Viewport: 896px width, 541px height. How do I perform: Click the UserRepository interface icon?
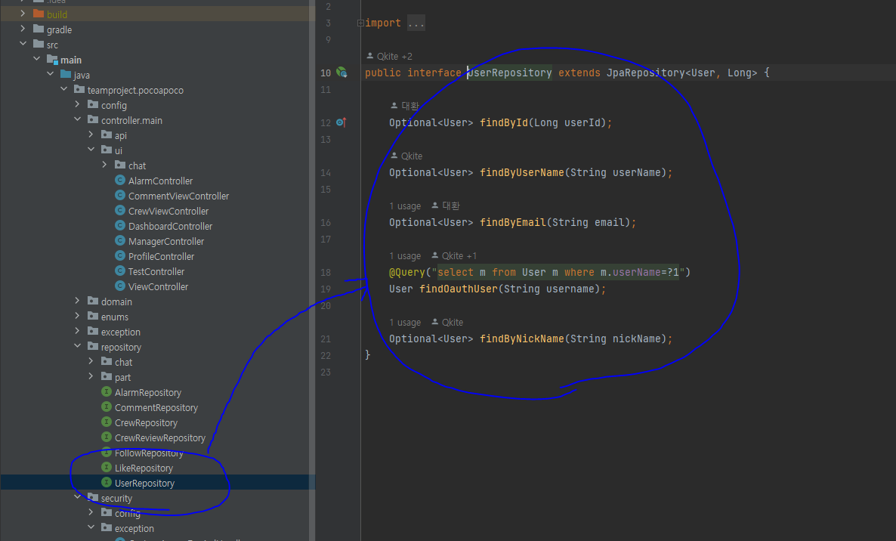(x=107, y=483)
